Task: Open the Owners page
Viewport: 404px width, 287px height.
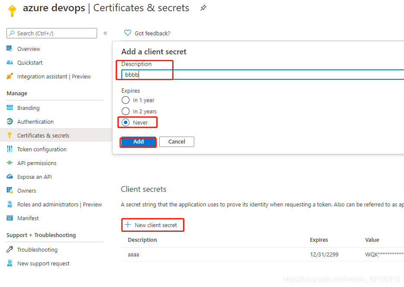Action: (x=26, y=191)
